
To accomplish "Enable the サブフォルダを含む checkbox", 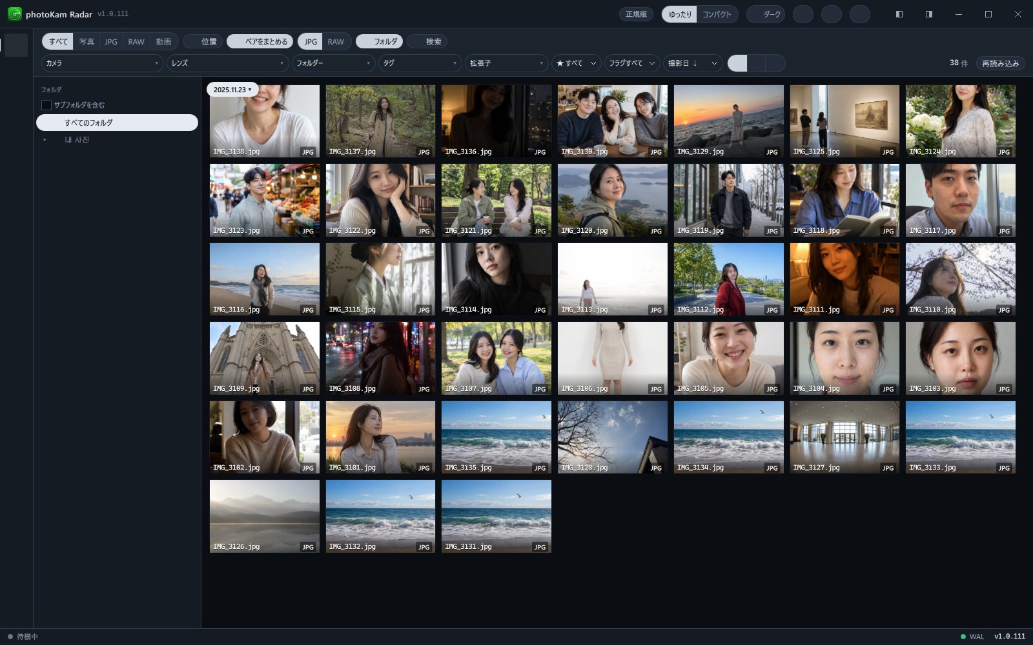I will (x=46, y=105).
